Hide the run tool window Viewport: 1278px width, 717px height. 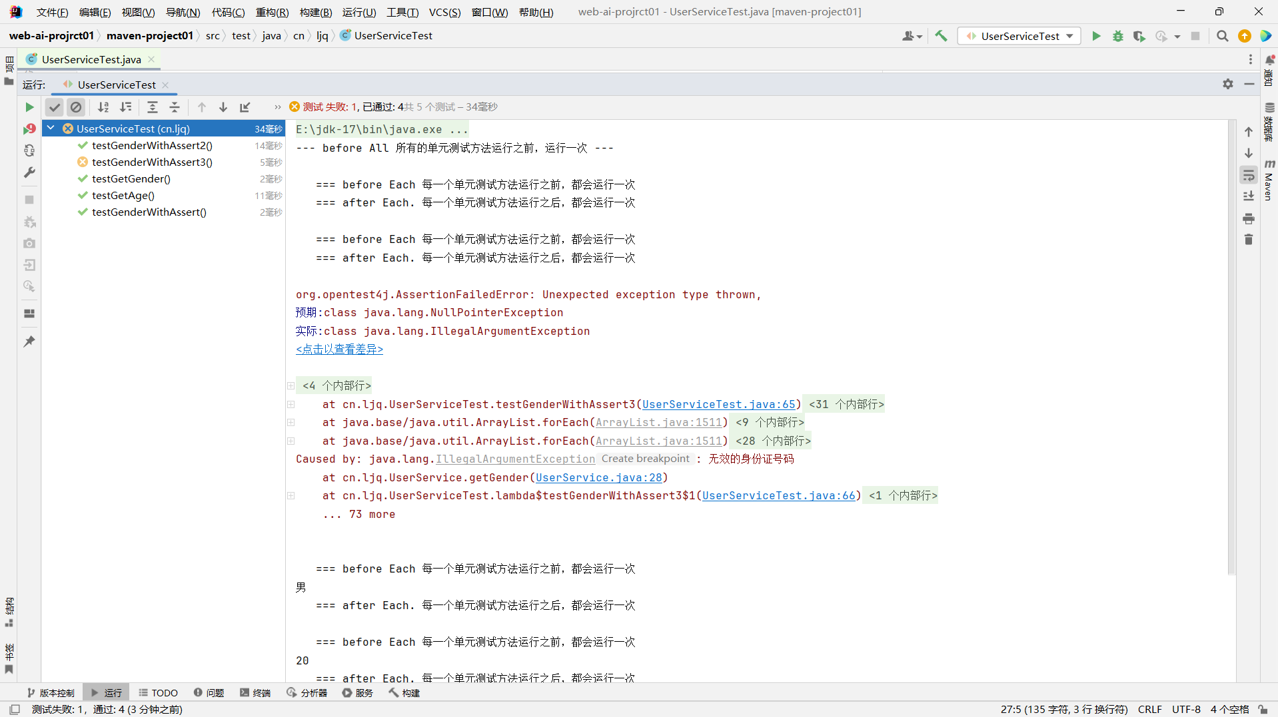coord(1249,84)
